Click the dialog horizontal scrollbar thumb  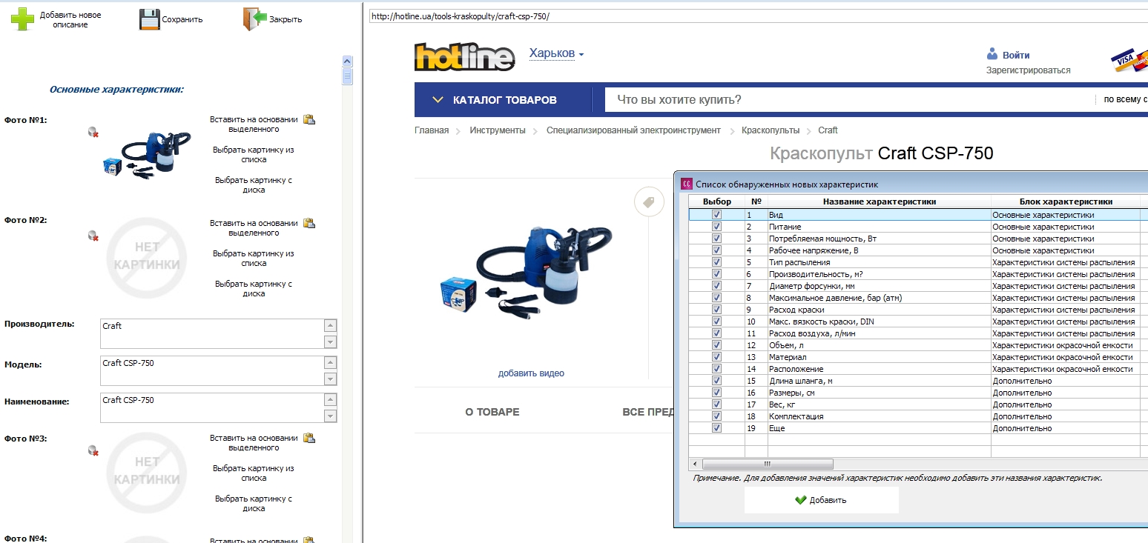point(767,464)
